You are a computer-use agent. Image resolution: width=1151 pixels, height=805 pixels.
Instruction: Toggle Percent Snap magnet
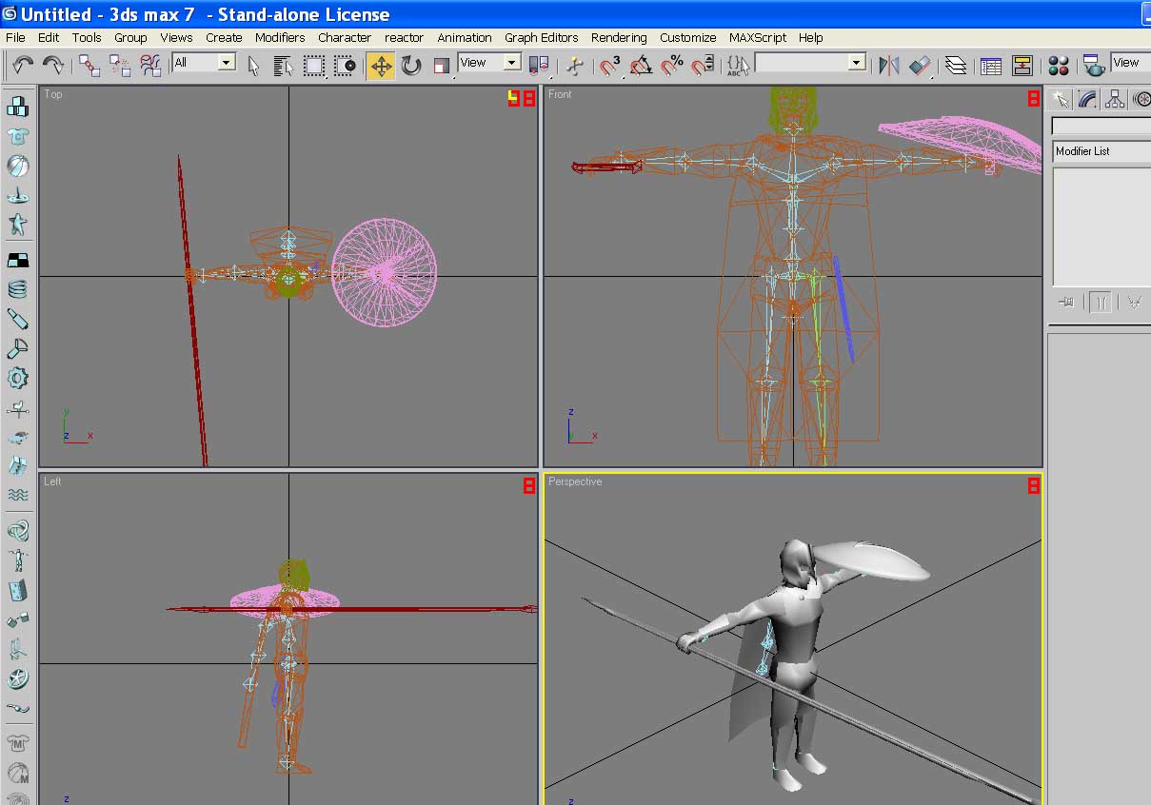(x=672, y=66)
